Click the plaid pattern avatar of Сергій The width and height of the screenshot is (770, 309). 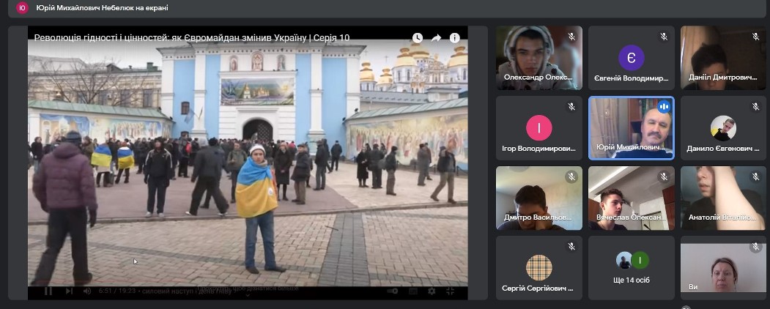[x=539, y=268]
